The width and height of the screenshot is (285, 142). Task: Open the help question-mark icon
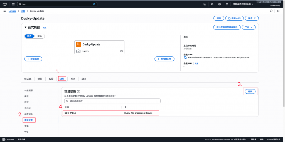coord(219,4)
